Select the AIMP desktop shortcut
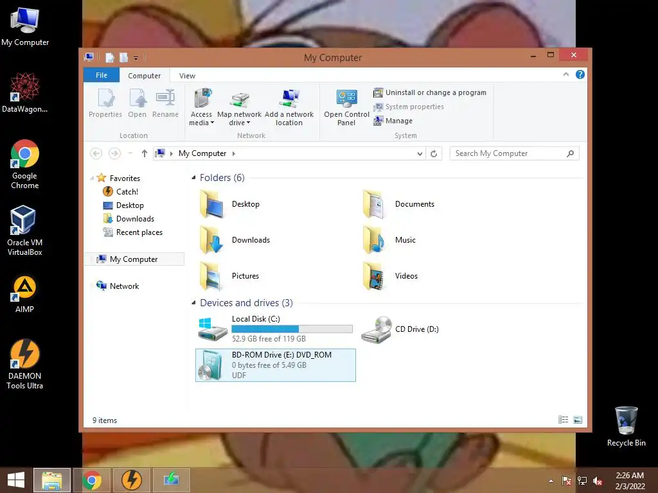658x493 pixels. pos(24,295)
